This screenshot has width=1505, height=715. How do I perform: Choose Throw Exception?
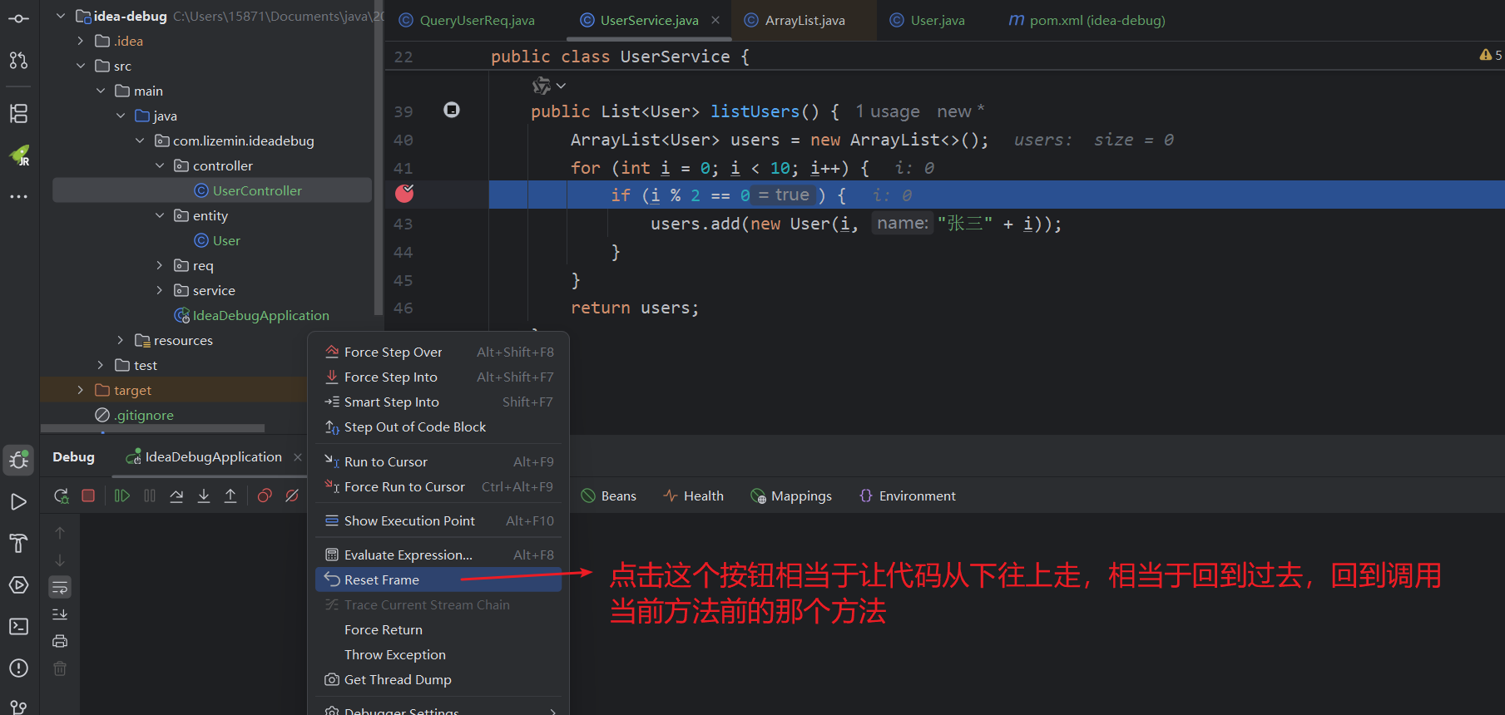point(438,654)
